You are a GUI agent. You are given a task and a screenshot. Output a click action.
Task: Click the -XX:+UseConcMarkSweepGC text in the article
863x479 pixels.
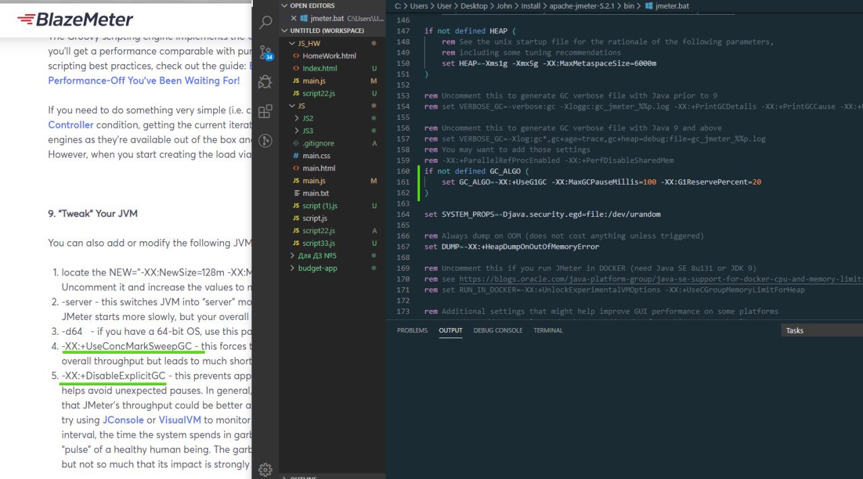(x=127, y=346)
